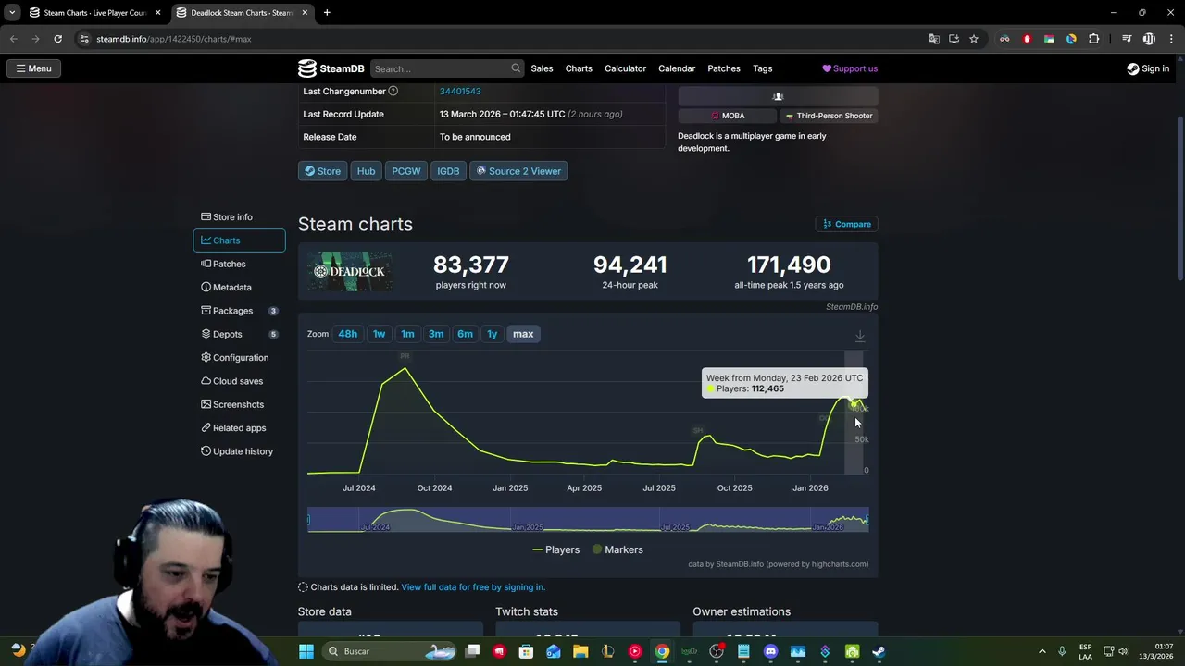1185x666 pixels.
Task: Click the microphone icon in system tray
Action: (1062, 651)
